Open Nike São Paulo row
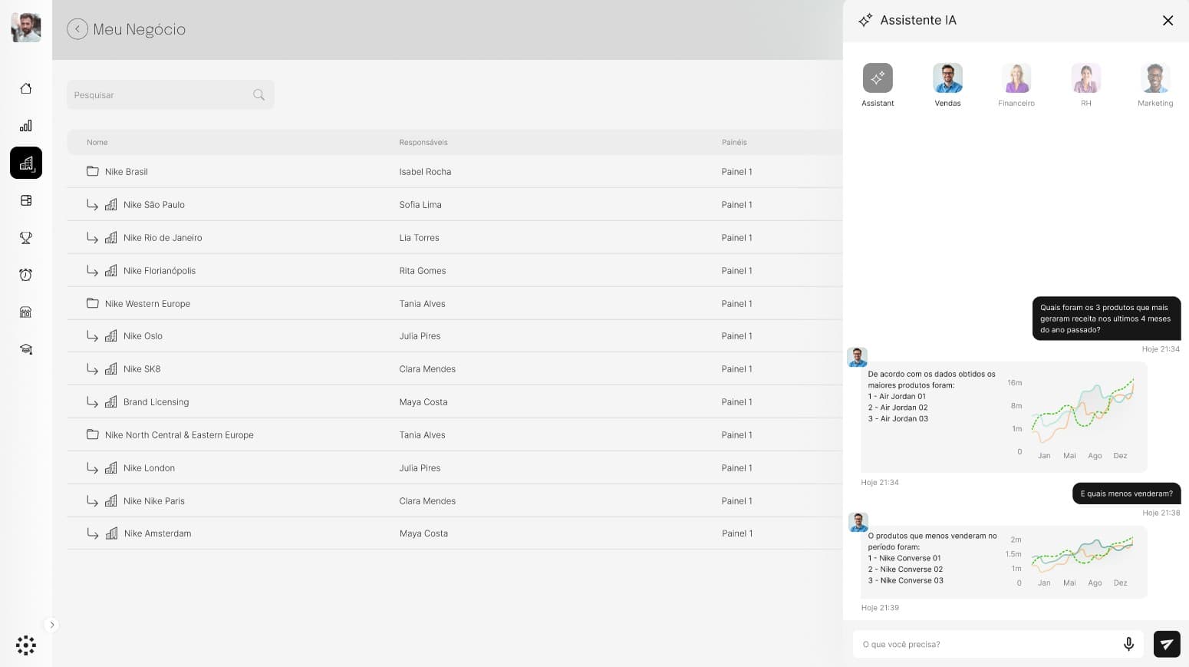The image size is (1189, 667). 454,205
